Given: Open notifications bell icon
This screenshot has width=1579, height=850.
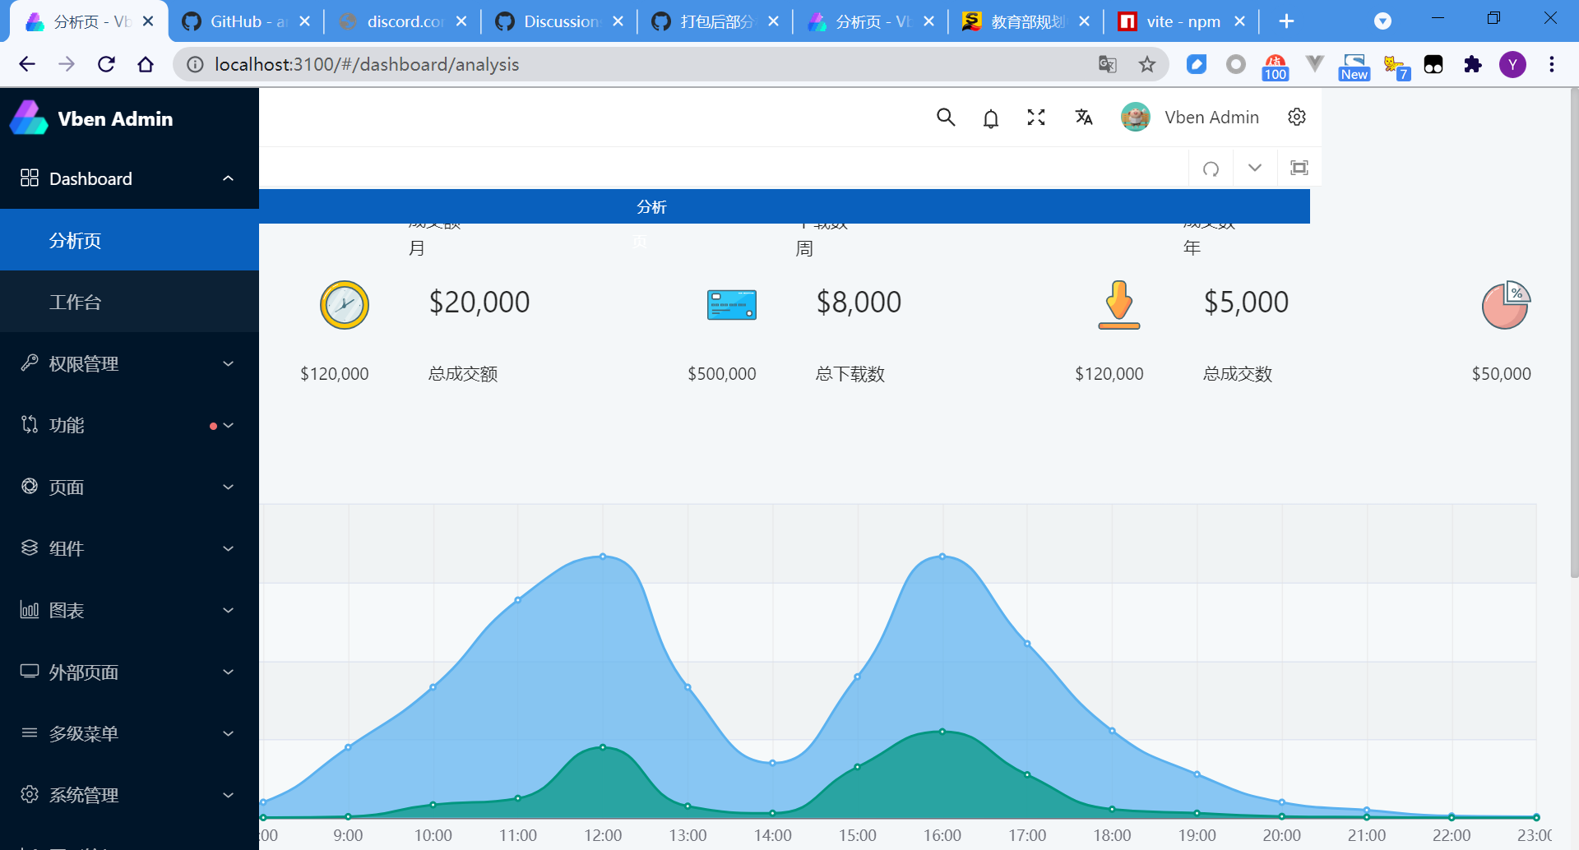Looking at the screenshot, I should pyautogui.click(x=991, y=118).
